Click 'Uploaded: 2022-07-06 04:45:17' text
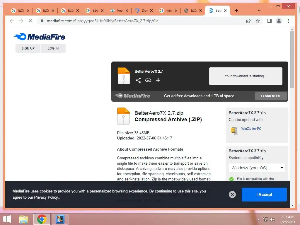 tap(144, 138)
